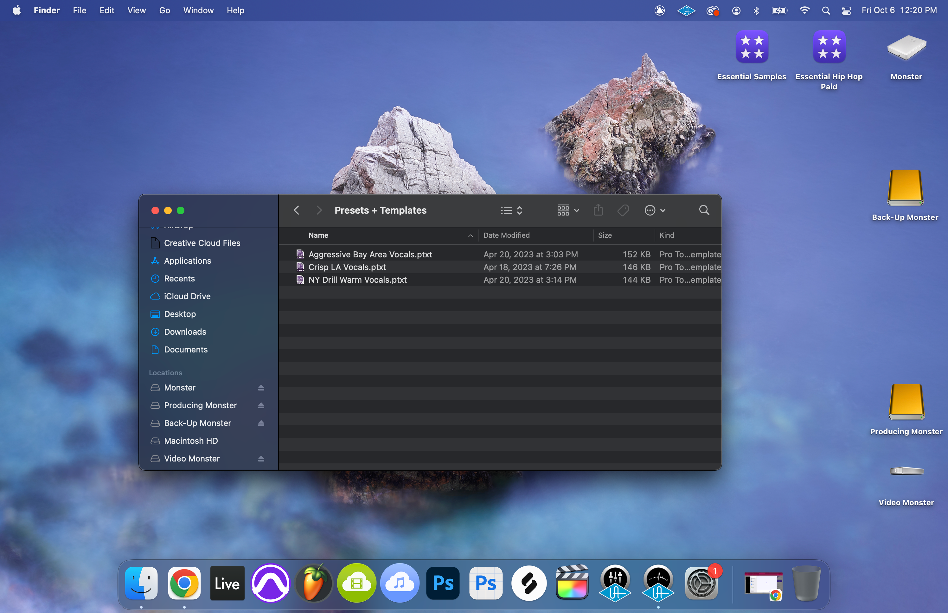Click the Finder toolbar search icon
This screenshot has width=948, height=613.
tap(704, 210)
